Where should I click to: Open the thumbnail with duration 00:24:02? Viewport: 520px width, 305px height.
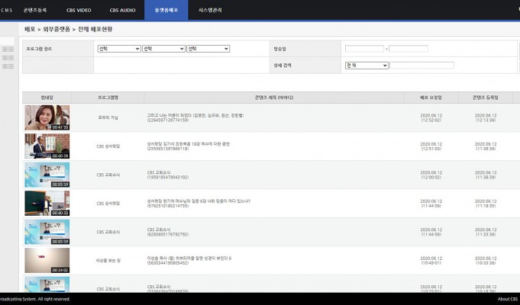(47, 260)
